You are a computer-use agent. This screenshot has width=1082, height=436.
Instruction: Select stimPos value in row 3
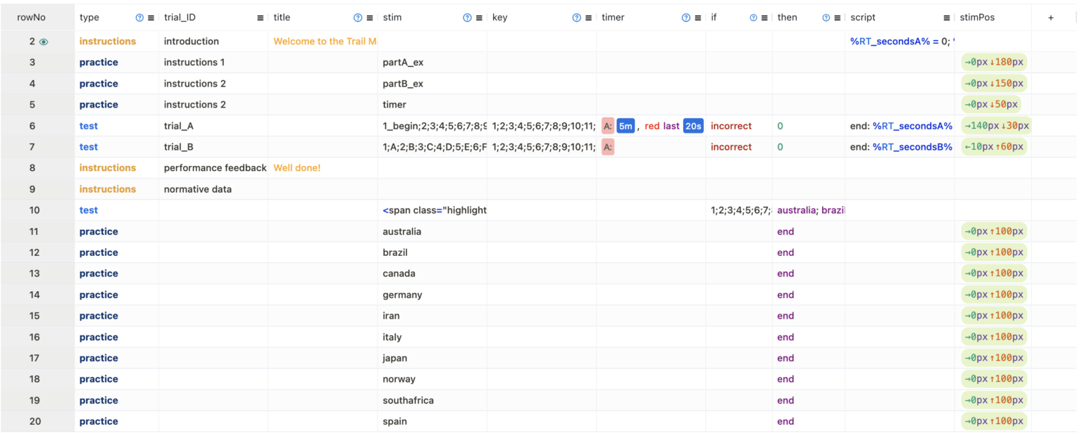[994, 63]
